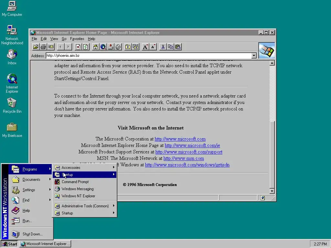Follow the http://www.msn.com link
The width and height of the screenshot is (331, 248).
(x=184, y=158)
